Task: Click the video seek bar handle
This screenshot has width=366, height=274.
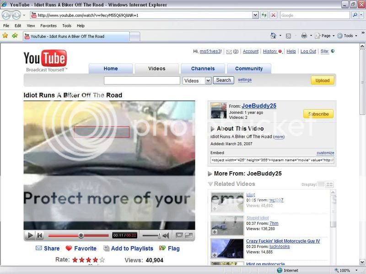Action: click(81, 236)
